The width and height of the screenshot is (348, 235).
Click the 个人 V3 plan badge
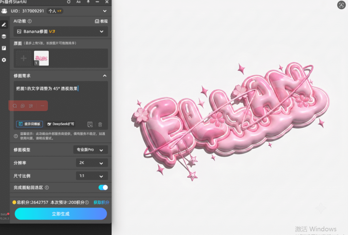point(55,11)
